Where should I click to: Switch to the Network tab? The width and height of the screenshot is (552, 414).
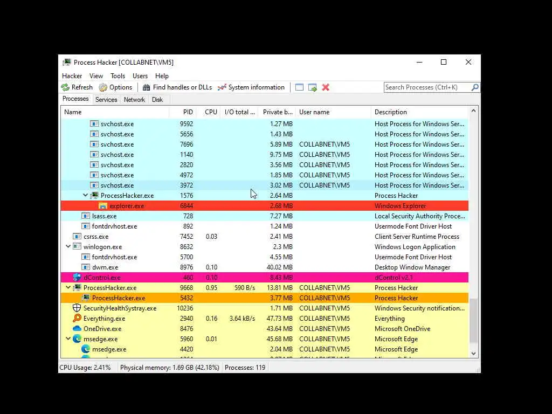pyautogui.click(x=134, y=100)
